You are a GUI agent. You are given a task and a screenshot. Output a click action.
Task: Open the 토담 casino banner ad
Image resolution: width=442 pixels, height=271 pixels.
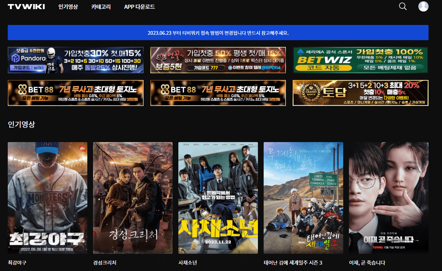pyautogui.click(x=360, y=93)
